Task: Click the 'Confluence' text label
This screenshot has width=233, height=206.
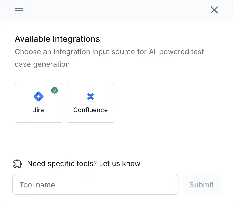Action: [90, 110]
